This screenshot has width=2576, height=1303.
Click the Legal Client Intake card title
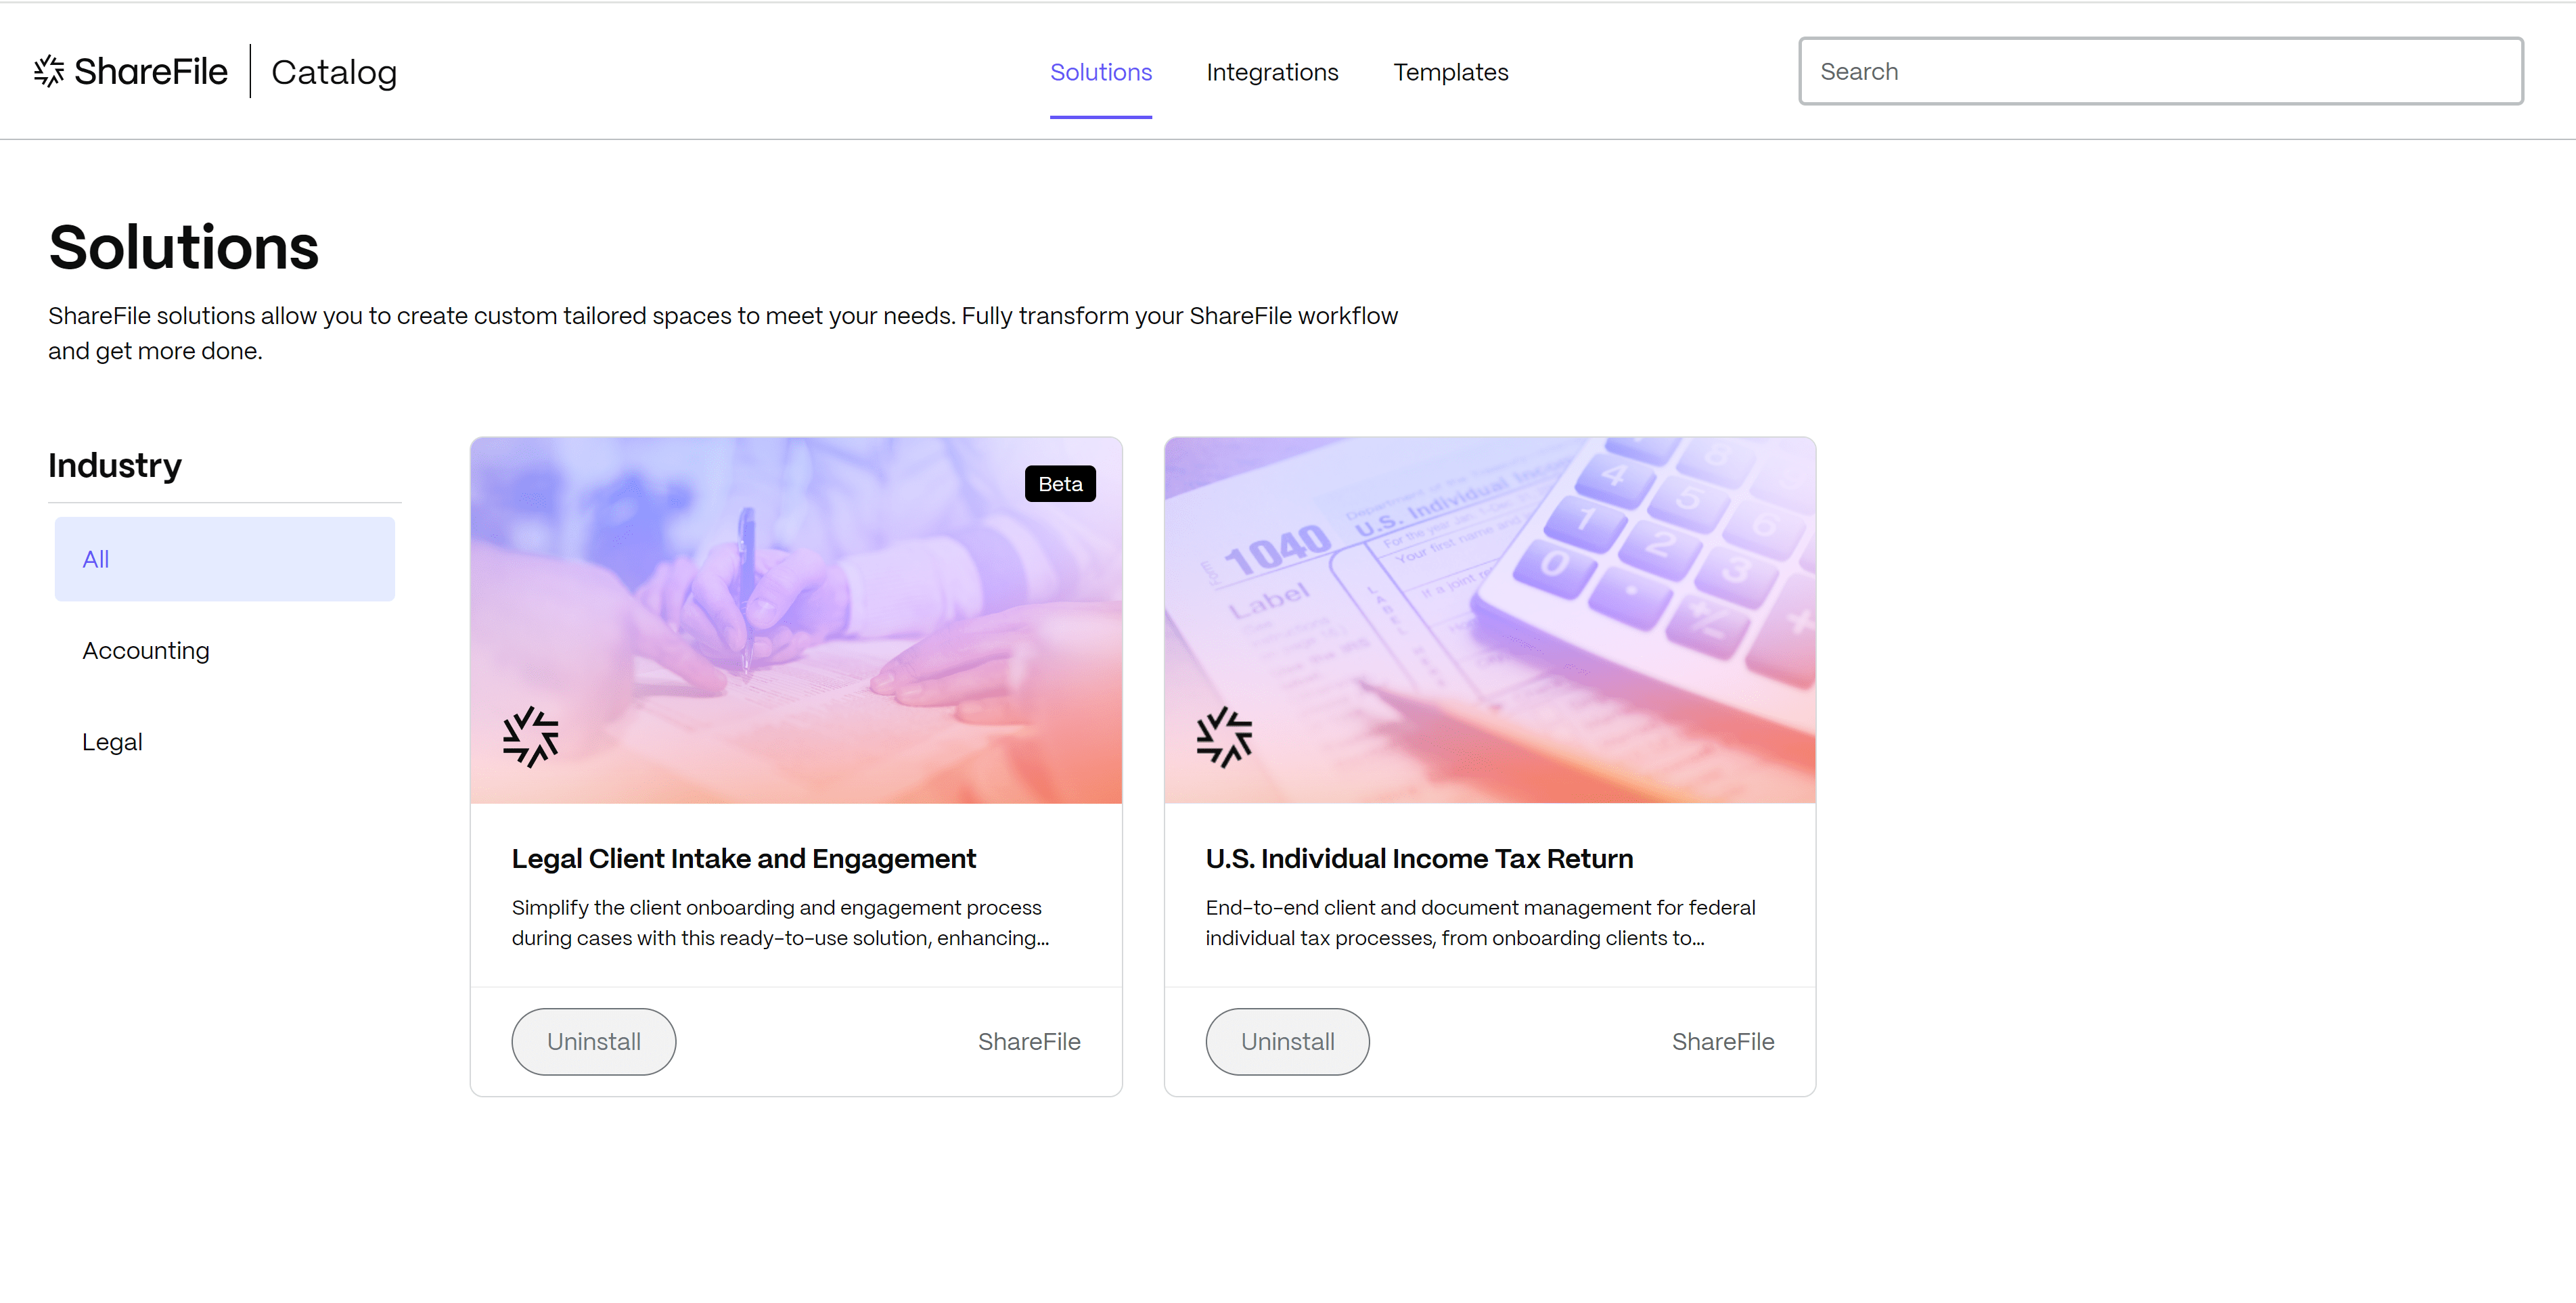(x=743, y=858)
